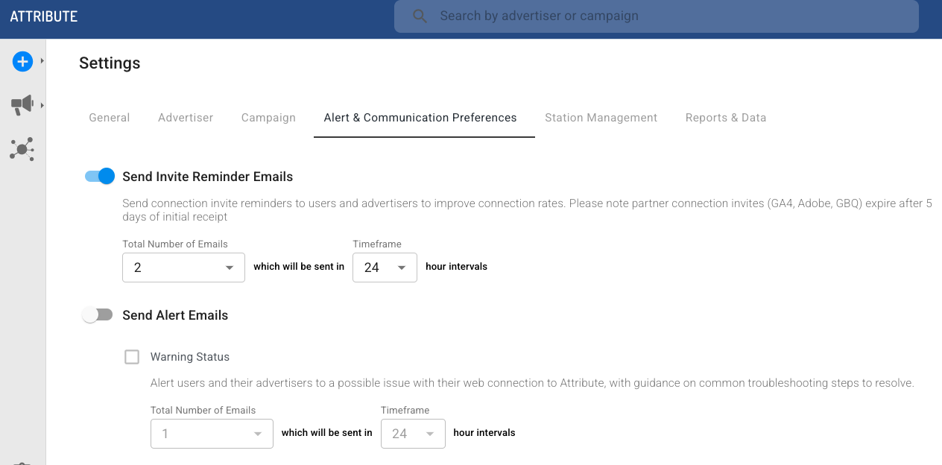Switch to the Advertiser tab
Viewport: 942px width, 465px height.
pyautogui.click(x=186, y=118)
